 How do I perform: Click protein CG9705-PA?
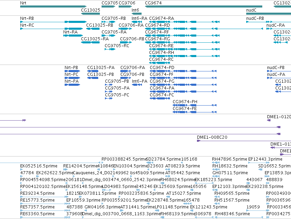(x=109, y=92)
